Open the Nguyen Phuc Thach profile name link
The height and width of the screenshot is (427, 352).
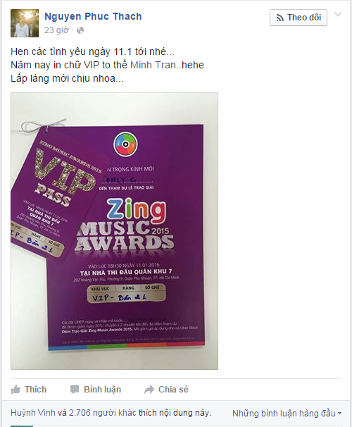tap(93, 16)
